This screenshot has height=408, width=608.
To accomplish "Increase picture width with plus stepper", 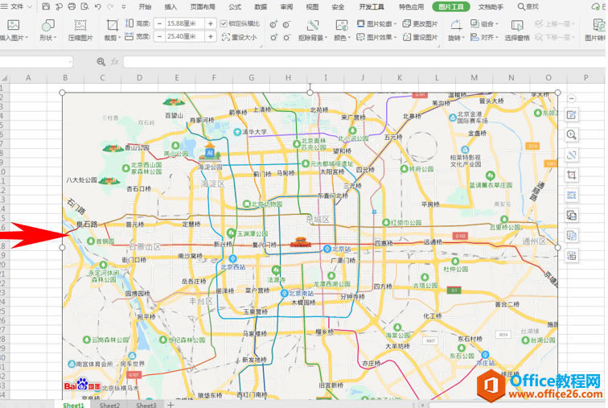I will (211, 36).
